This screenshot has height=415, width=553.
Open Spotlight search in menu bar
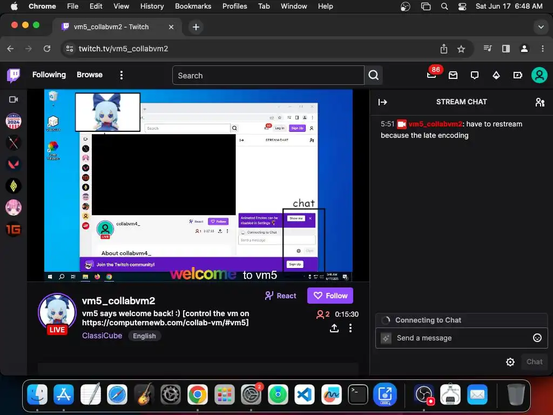444,6
